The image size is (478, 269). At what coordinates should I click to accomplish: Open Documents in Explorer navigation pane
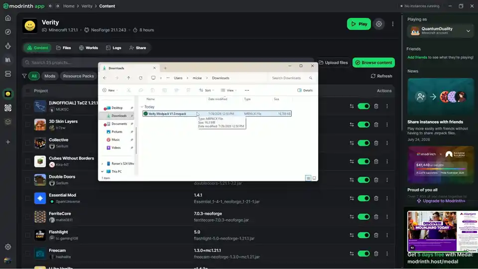pos(119,124)
